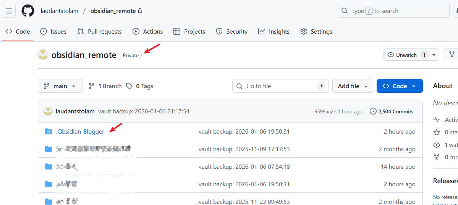Click the '2 hours ago' timestamp on .Obsidian-Blogger row
The width and height of the screenshot is (458, 205).
[x=399, y=132]
